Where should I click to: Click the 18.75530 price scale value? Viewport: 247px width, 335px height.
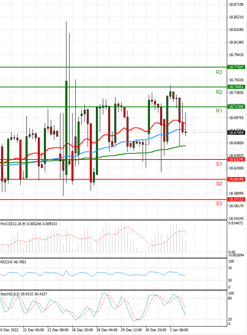coord(236,80)
